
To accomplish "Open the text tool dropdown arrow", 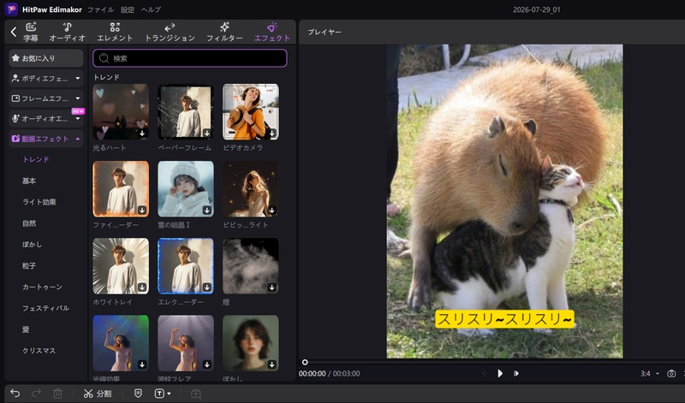I will click(x=169, y=394).
